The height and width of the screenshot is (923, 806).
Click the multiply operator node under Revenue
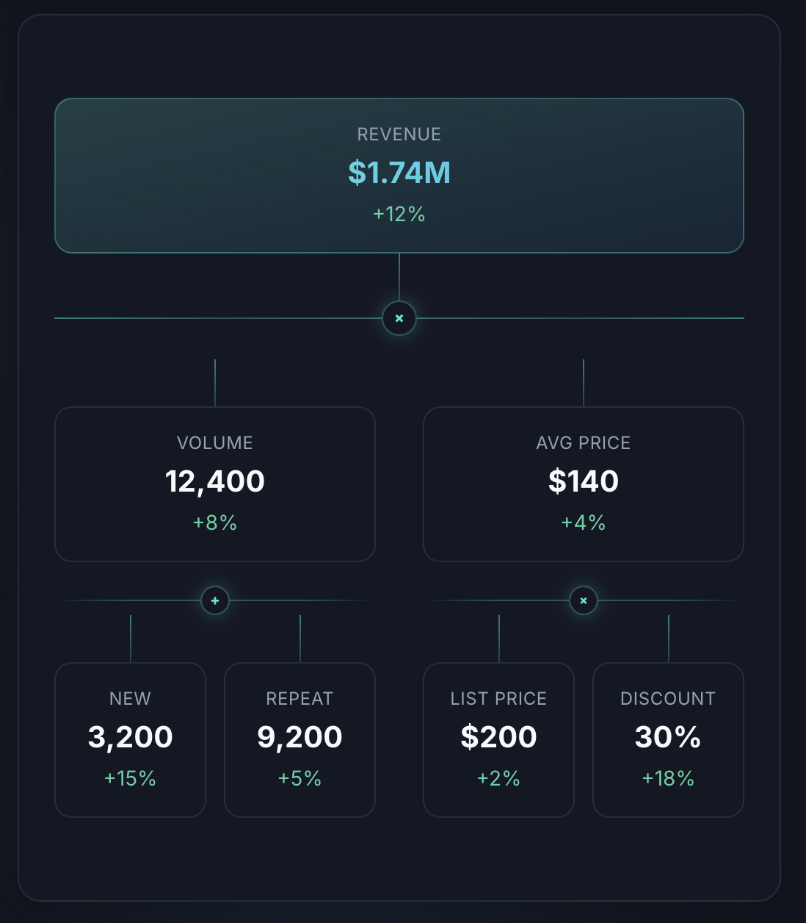(x=399, y=318)
